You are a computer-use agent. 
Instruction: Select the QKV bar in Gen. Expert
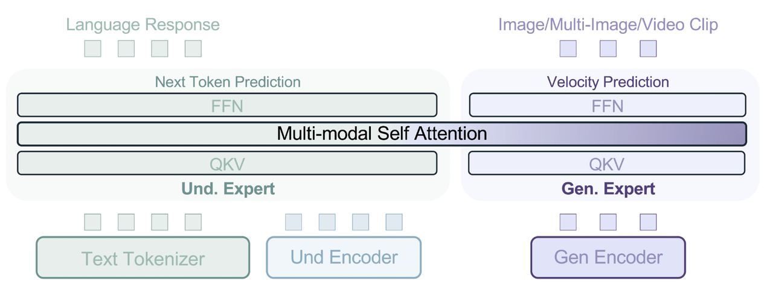(608, 163)
